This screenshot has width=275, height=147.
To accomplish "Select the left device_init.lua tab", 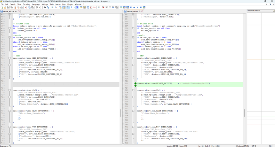I will point(9,12).
